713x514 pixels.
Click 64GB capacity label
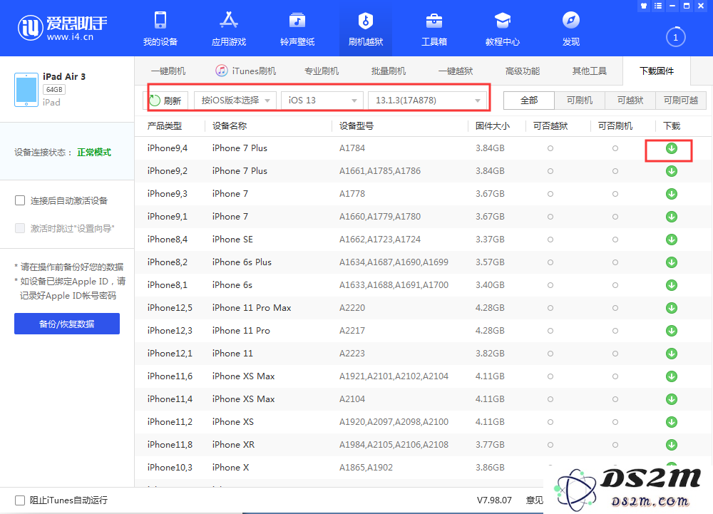(54, 90)
